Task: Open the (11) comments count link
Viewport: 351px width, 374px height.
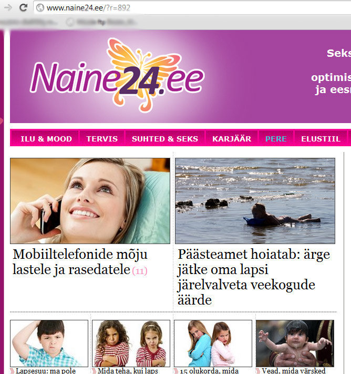Action: 140,271
